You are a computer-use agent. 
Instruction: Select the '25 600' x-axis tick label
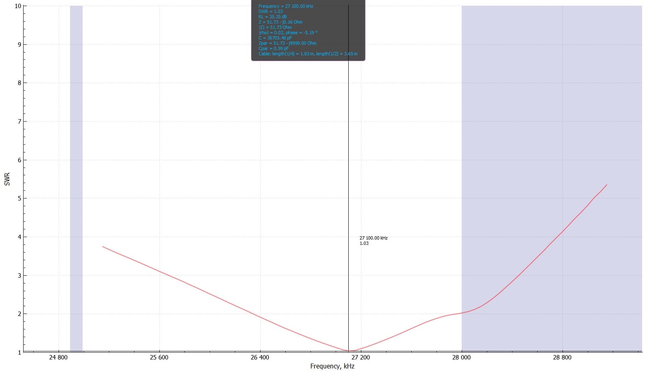pos(159,357)
